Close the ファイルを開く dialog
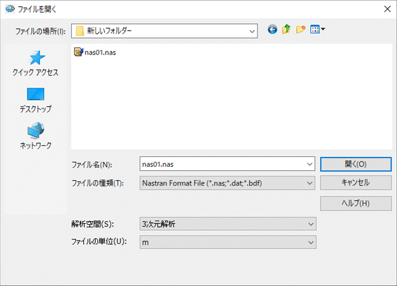397x286 pixels. coord(386,9)
